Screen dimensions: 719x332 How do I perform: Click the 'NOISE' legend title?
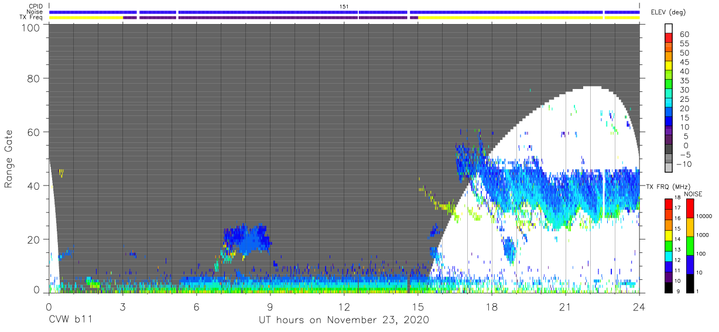tap(693, 194)
